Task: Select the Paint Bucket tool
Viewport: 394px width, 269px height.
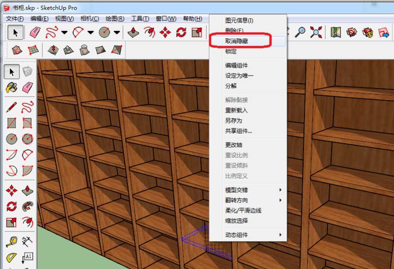Action: [12, 88]
